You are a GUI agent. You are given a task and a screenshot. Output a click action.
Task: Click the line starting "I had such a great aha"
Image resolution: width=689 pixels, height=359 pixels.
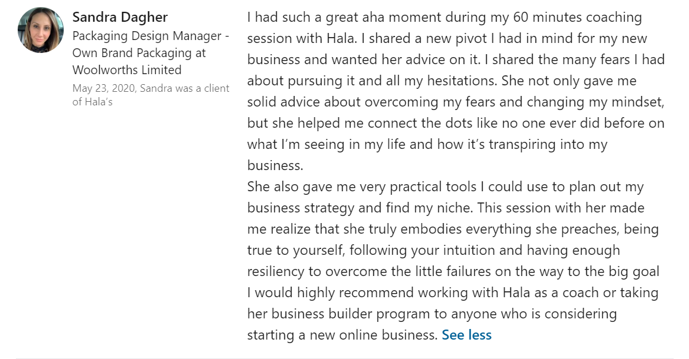pos(444,18)
